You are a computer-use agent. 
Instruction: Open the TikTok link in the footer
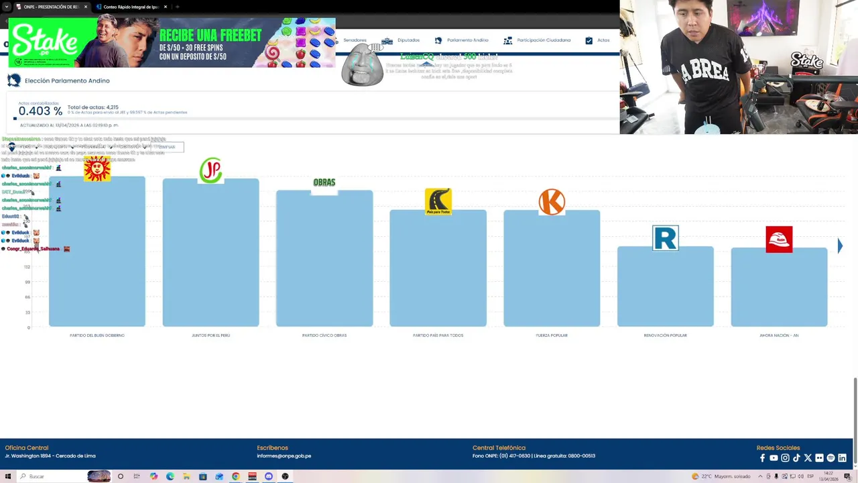[x=796, y=458]
